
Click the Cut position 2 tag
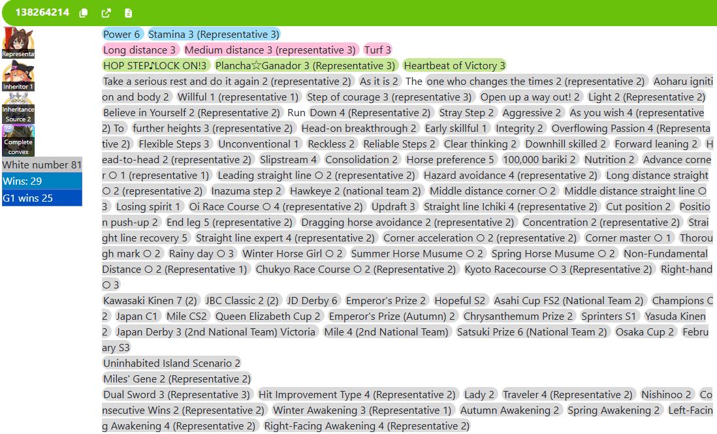(x=639, y=206)
